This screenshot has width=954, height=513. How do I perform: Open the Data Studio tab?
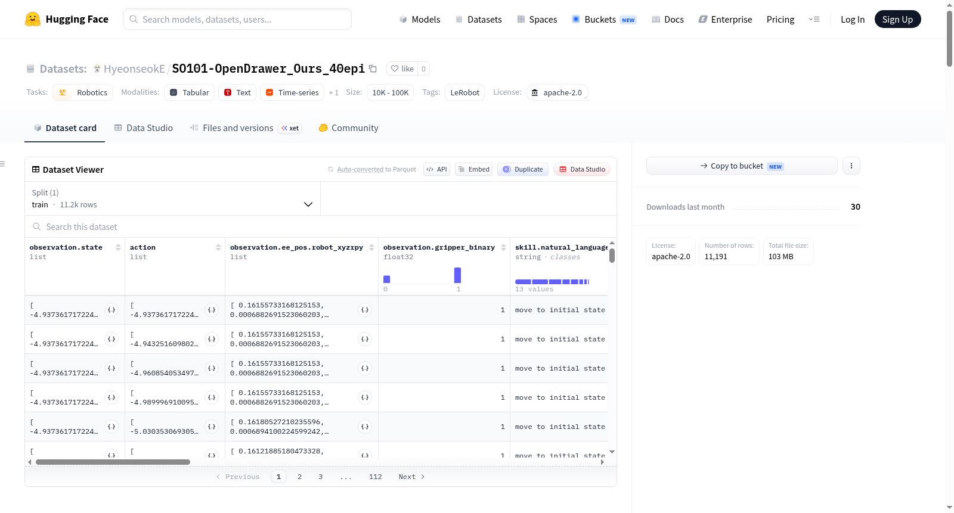[143, 128]
